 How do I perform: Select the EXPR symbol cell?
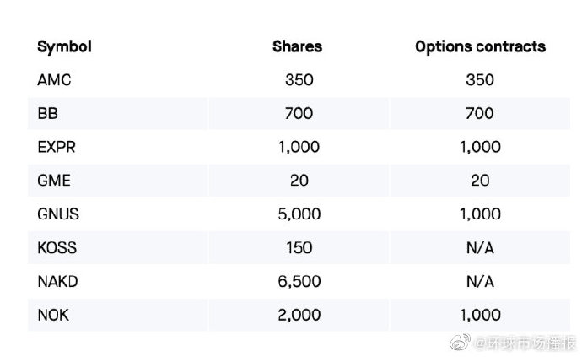pos(56,147)
